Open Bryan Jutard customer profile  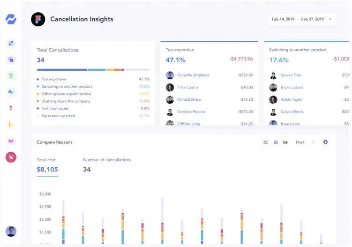coord(292,87)
